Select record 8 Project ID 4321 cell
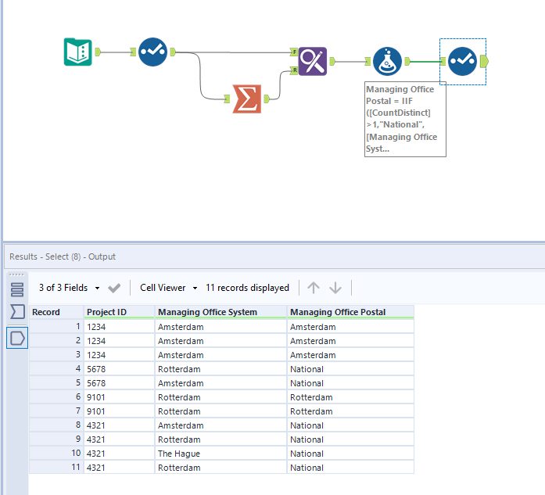This screenshot has height=495, width=545. (x=119, y=425)
